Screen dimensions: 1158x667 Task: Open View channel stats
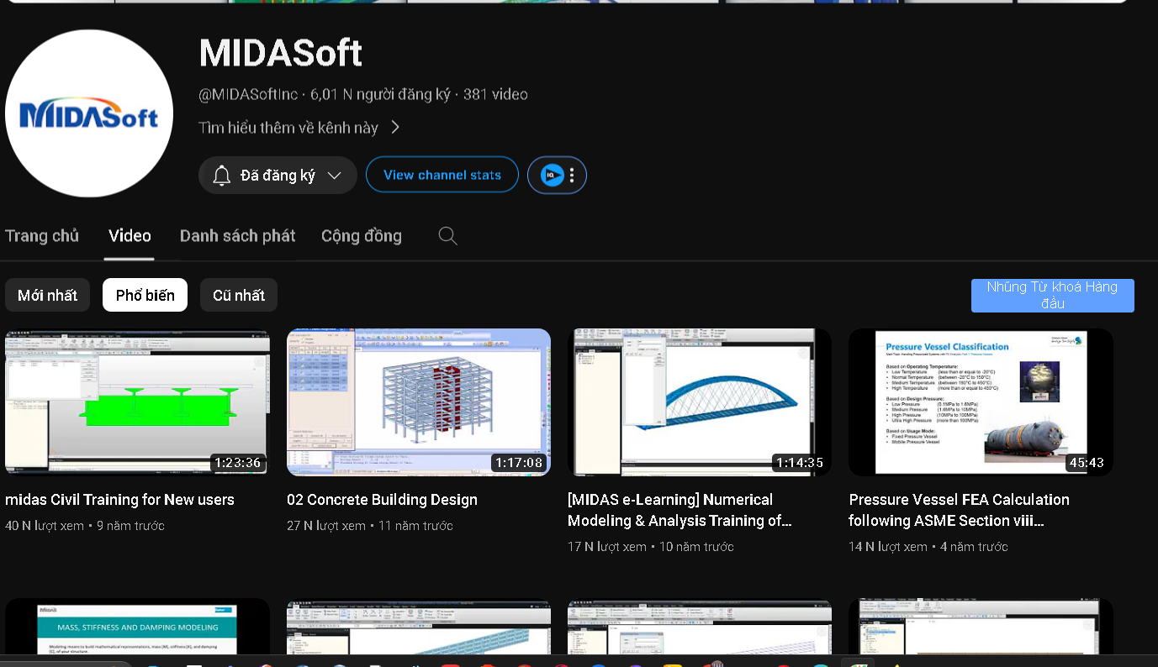[442, 175]
